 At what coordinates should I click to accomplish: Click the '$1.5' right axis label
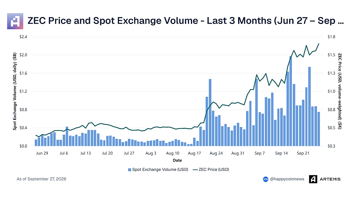(331, 55)
